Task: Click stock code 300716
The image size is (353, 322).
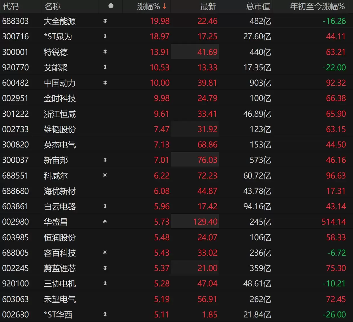Action: 15,36
